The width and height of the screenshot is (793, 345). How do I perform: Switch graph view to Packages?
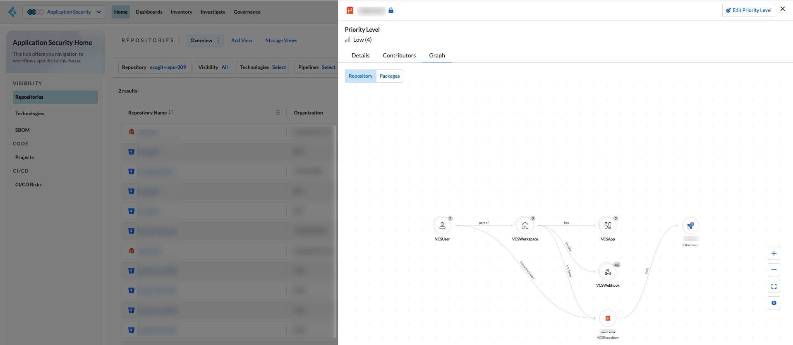(390, 76)
